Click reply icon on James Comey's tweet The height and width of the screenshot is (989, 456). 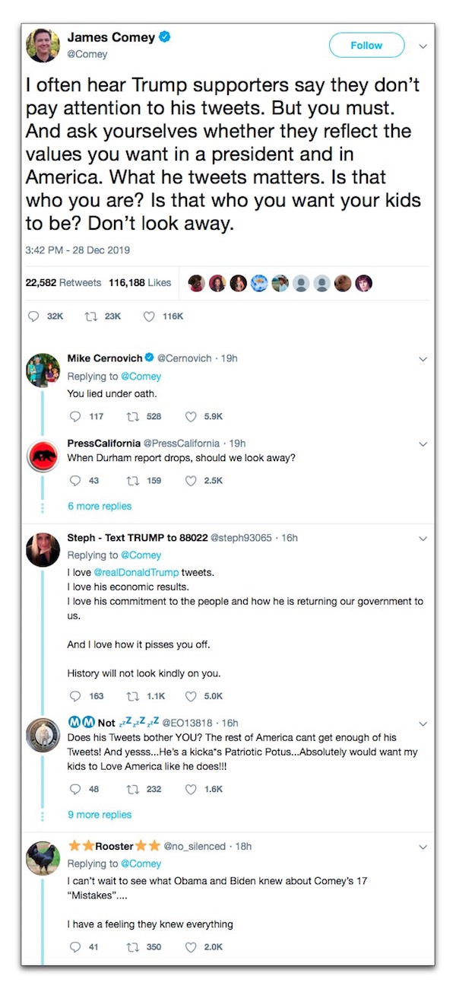pos(34,316)
